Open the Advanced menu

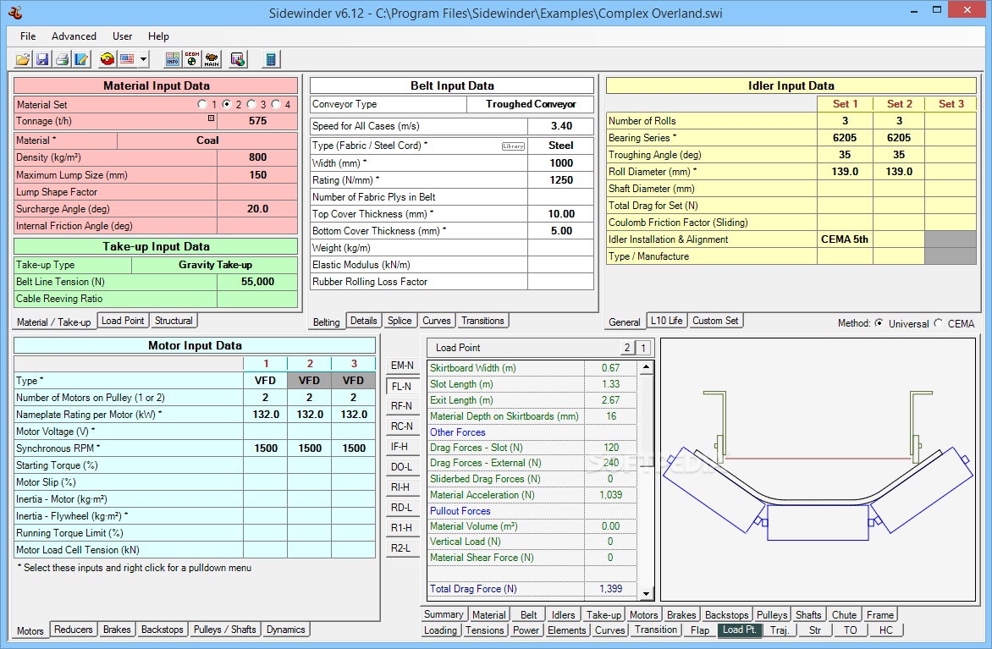click(x=74, y=36)
